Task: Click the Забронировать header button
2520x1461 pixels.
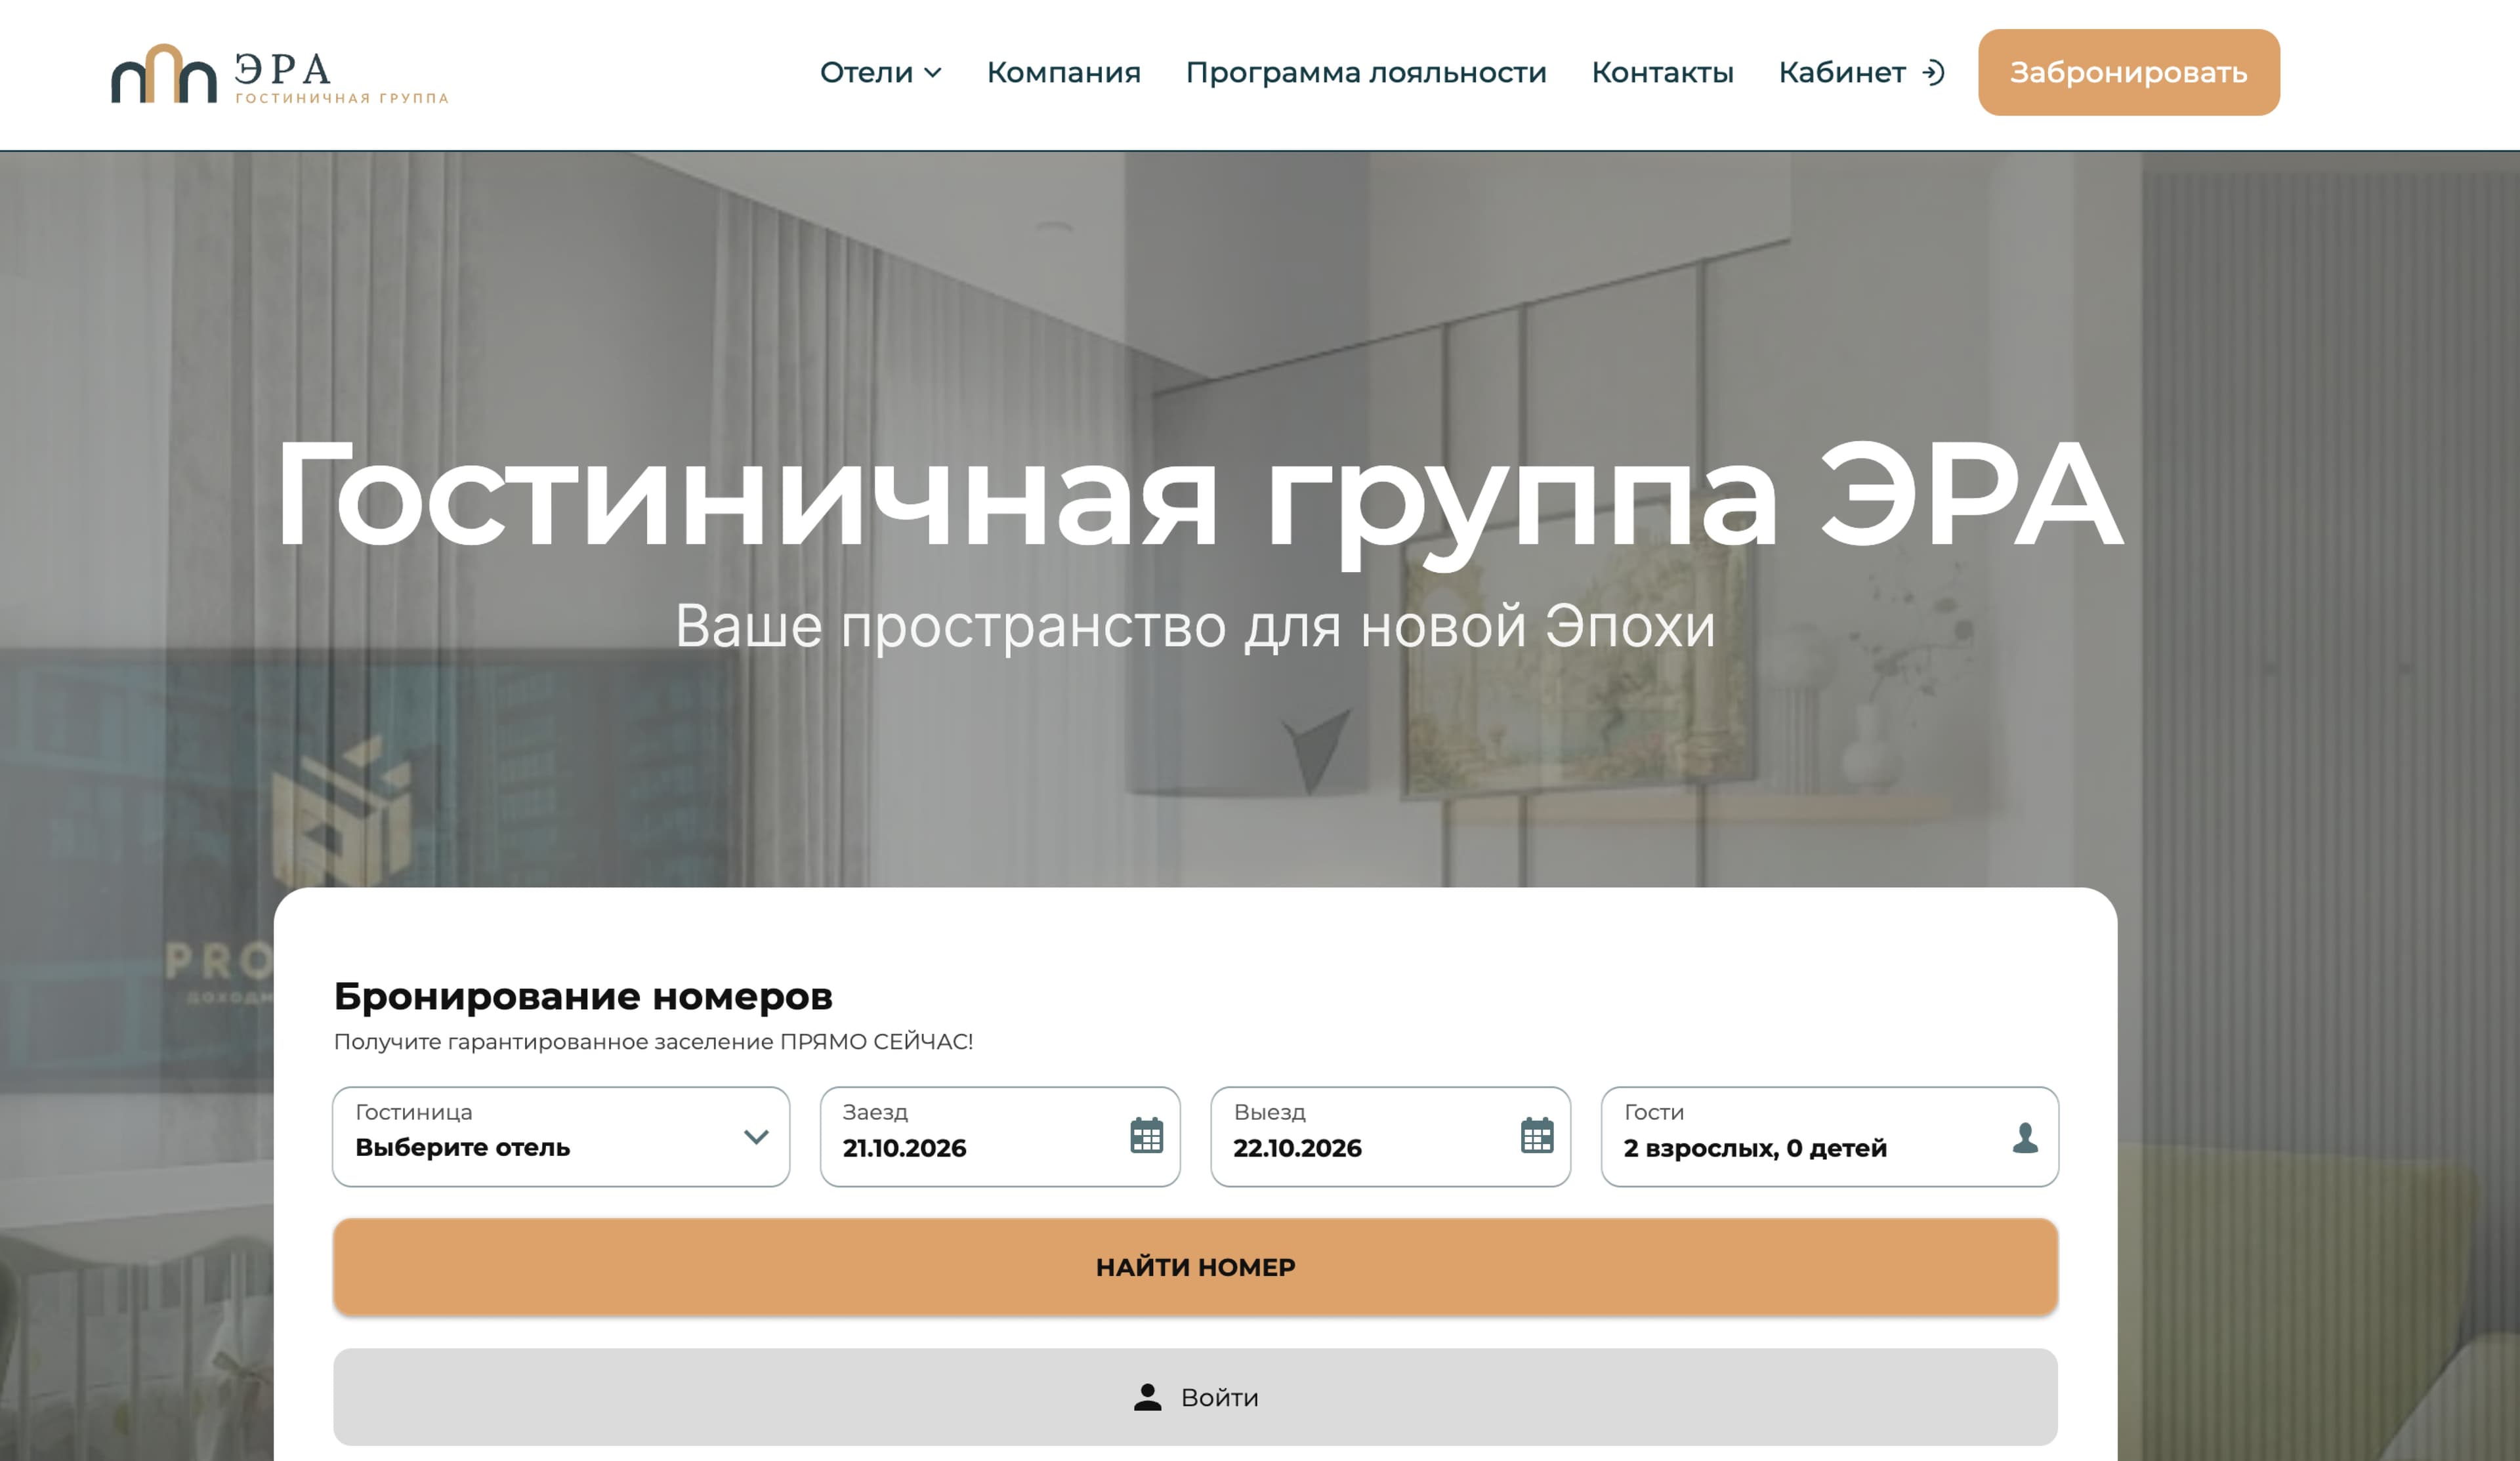Action: 2128,72
